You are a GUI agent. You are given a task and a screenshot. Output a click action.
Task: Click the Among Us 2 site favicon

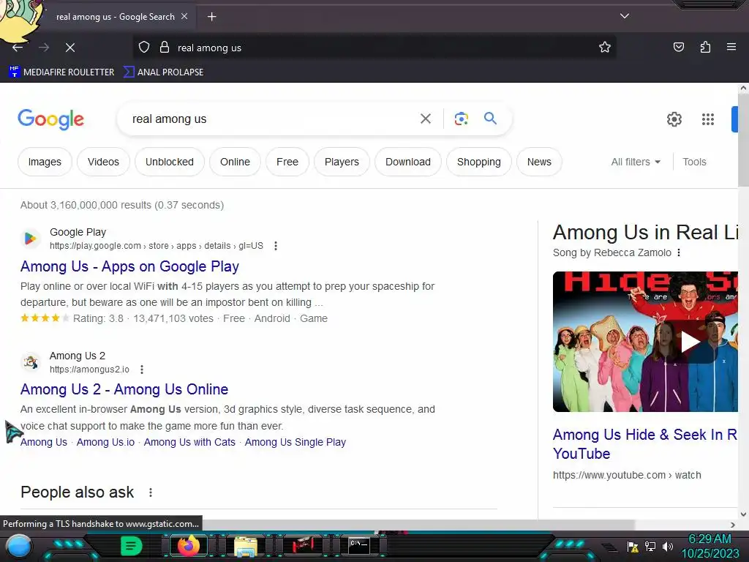tap(30, 361)
